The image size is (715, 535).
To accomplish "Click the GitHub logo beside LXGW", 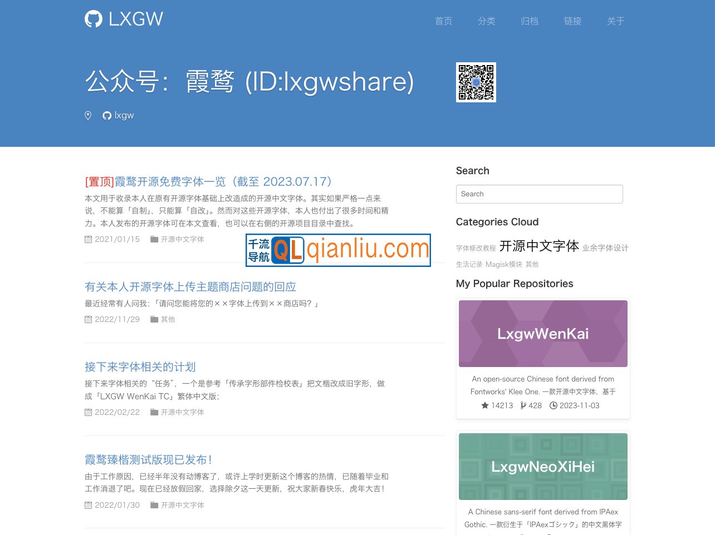I will [94, 19].
